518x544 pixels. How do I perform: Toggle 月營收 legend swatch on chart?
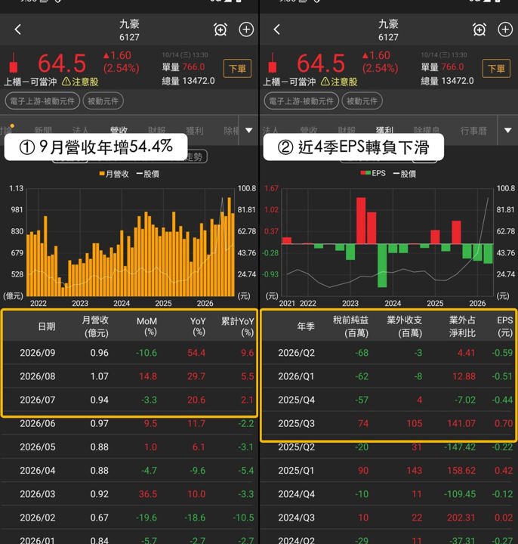(102, 174)
